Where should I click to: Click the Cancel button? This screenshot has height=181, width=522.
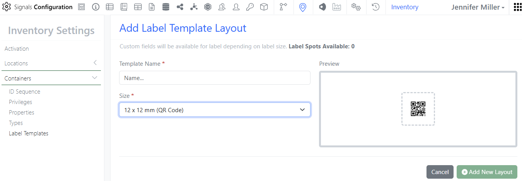(x=440, y=172)
